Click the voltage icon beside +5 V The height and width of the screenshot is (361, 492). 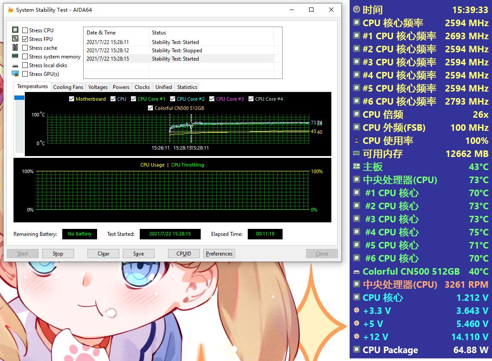coord(357,324)
